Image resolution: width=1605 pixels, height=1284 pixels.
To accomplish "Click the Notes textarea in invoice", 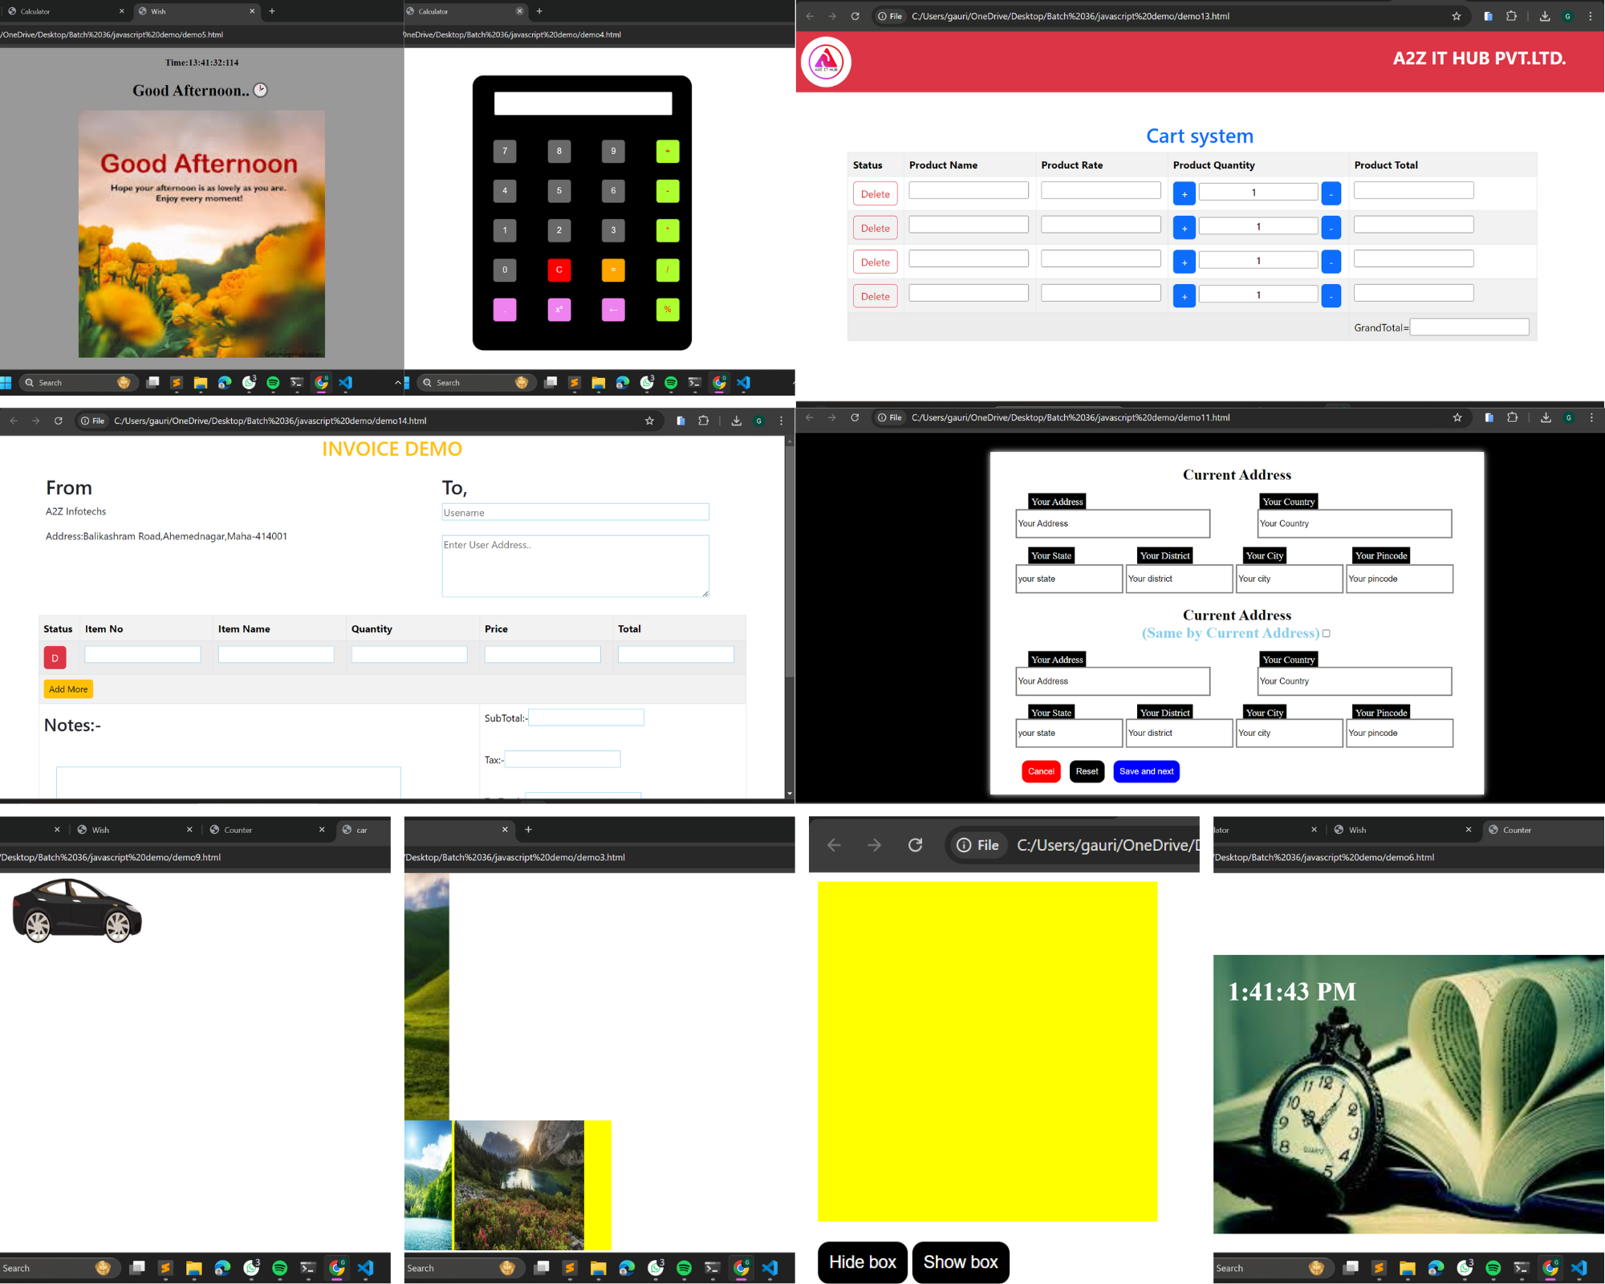I will click(x=228, y=782).
